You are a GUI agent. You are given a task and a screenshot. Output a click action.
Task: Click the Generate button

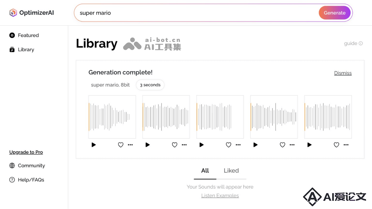(334, 13)
